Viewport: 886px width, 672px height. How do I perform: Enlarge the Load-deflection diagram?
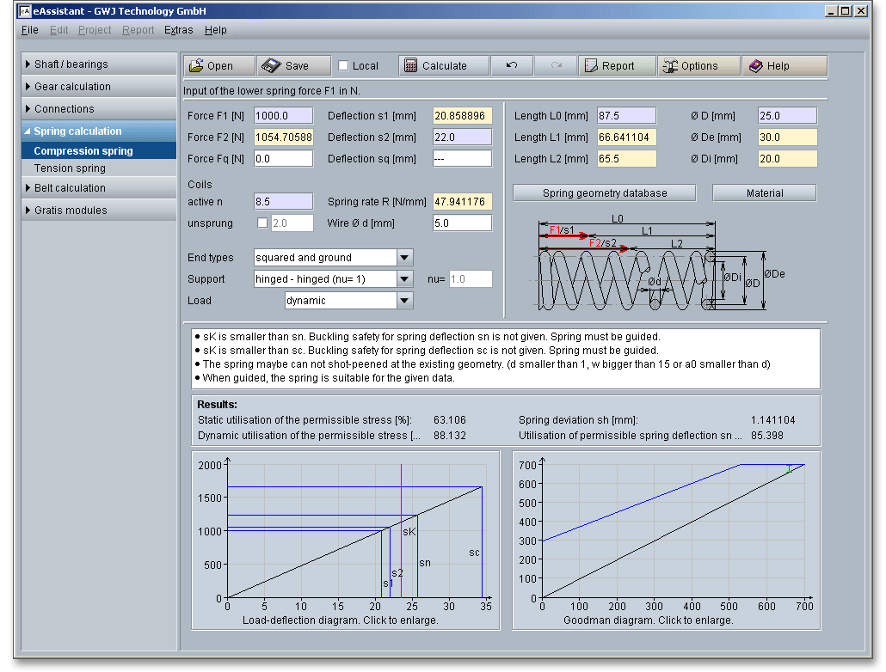coord(345,533)
